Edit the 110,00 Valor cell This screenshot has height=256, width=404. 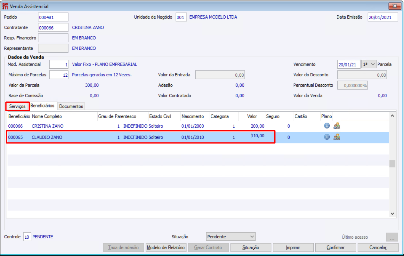[258, 136]
